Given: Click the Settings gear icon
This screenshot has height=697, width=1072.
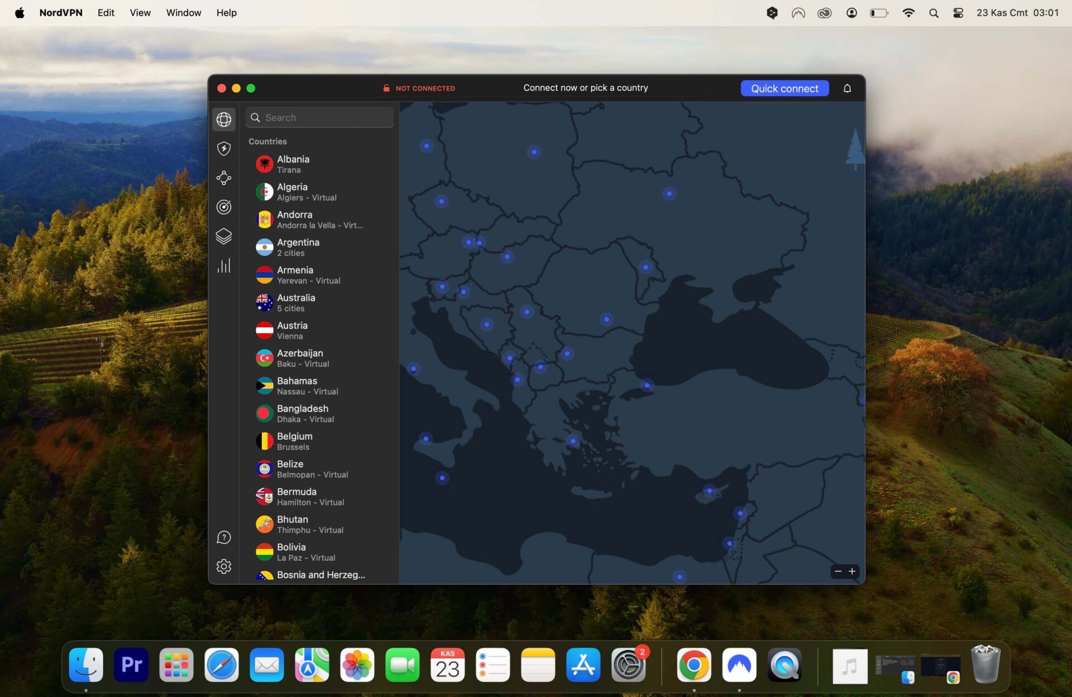Looking at the screenshot, I should pos(224,566).
